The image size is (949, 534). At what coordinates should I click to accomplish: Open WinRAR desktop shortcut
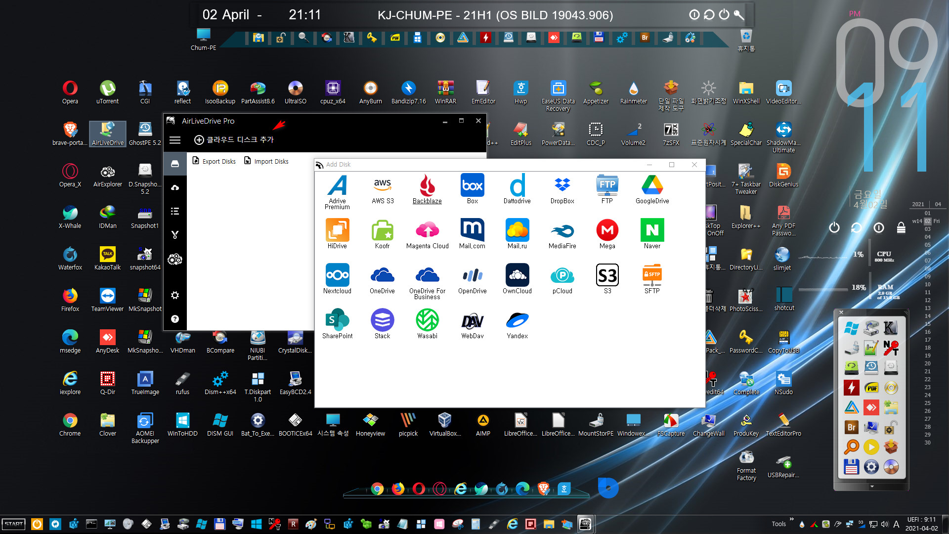tap(445, 92)
